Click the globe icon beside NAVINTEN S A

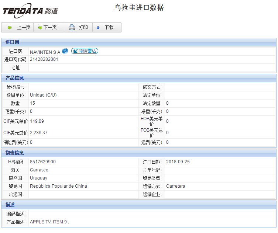(65, 51)
